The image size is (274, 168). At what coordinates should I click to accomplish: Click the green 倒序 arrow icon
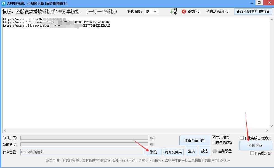pos(172,12)
